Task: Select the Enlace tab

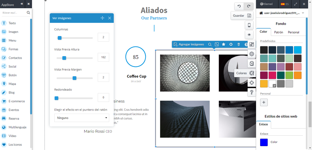Action: [x=263, y=124]
